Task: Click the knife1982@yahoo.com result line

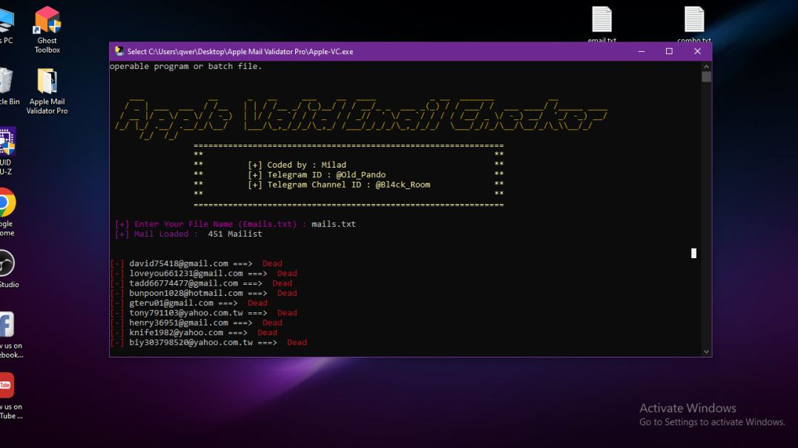Action: tap(194, 332)
